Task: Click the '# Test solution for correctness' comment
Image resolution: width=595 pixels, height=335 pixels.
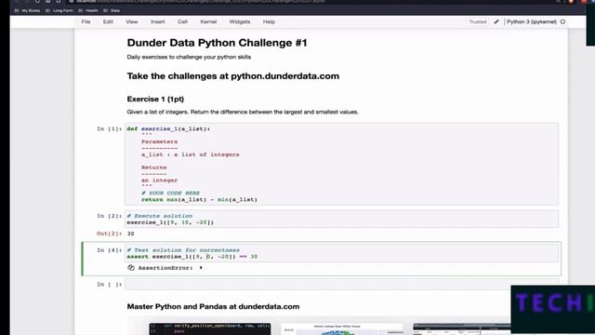Action: 183,250
